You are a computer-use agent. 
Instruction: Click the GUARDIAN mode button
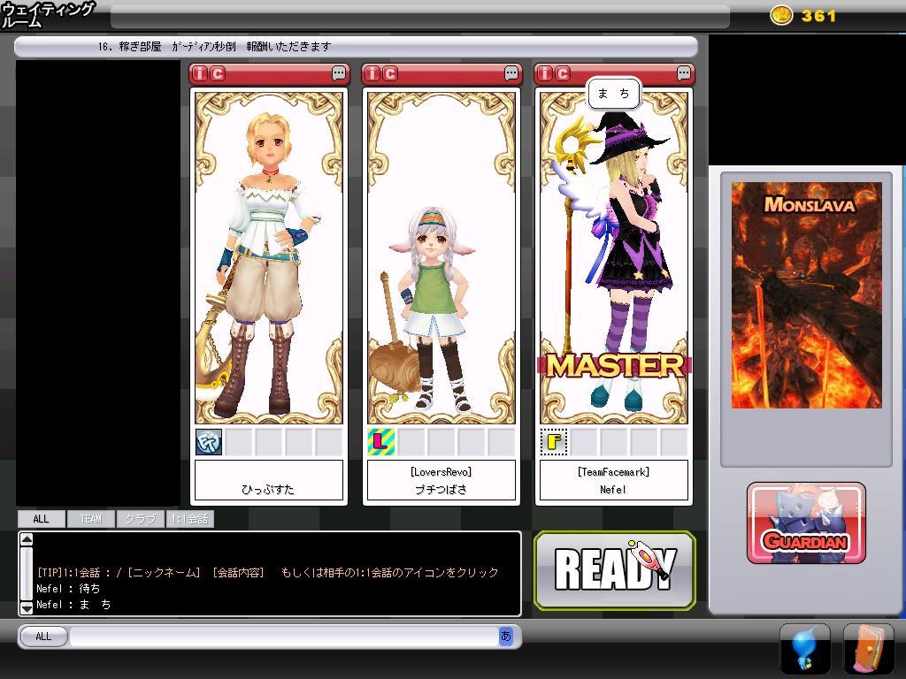[806, 523]
